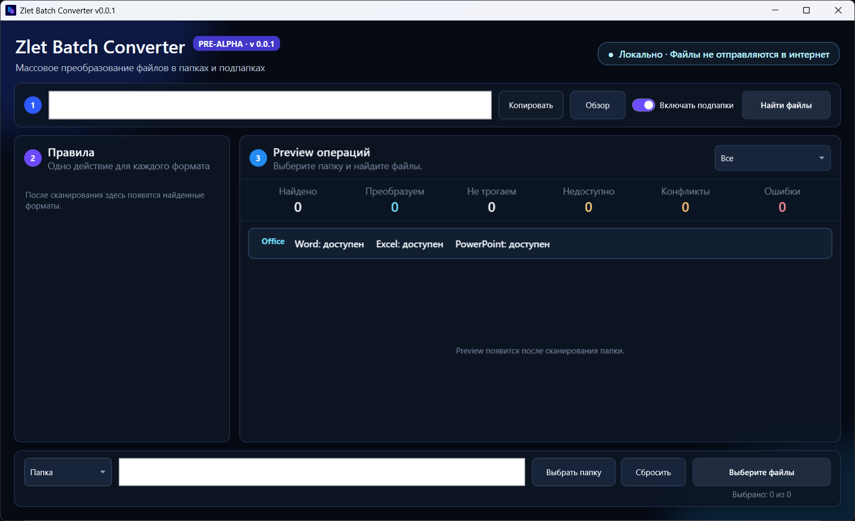Click the Zlet Batch Converter title bar icon
This screenshot has width=855, height=521.
(11, 10)
